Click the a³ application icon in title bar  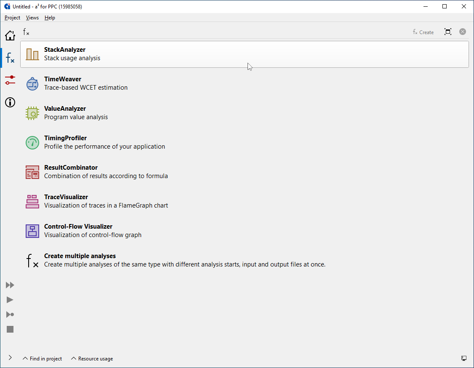(7, 6)
